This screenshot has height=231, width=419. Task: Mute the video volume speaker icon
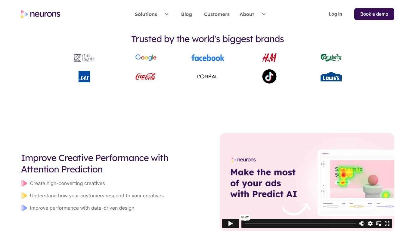click(362, 223)
